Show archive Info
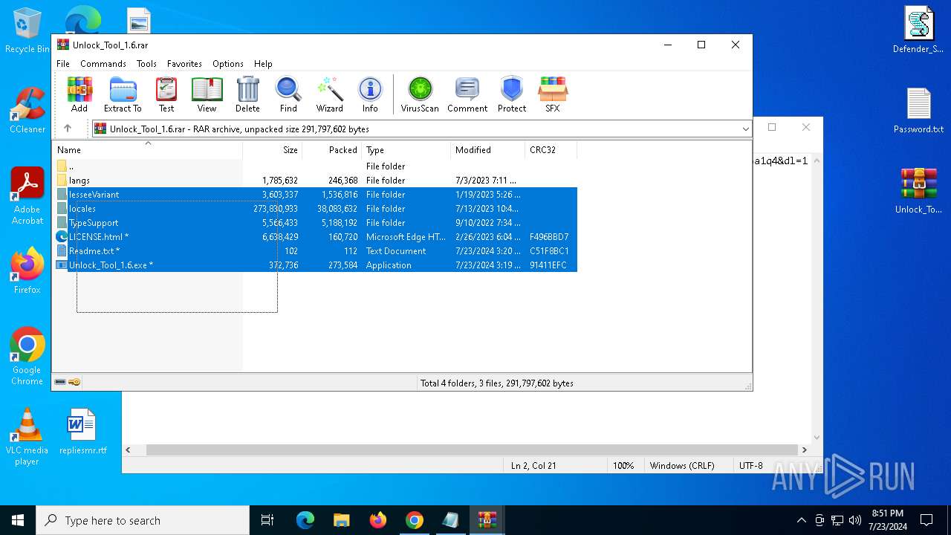This screenshot has width=951, height=535. [370, 94]
